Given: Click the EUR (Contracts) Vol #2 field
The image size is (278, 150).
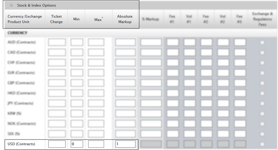Looking at the screenshot, I should click(223, 73).
